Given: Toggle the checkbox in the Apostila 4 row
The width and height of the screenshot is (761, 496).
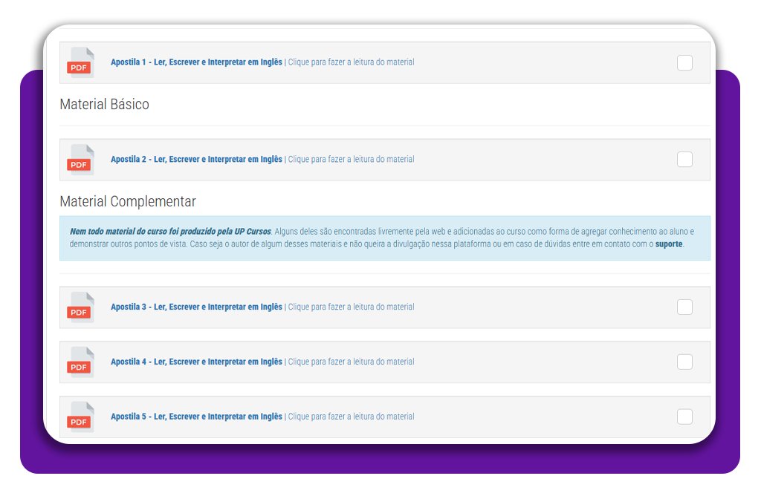Looking at the screenshot, I should (x=684, y=362).
